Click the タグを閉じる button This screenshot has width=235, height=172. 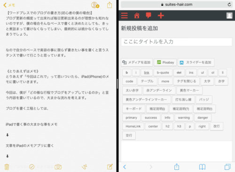(187, 81)
